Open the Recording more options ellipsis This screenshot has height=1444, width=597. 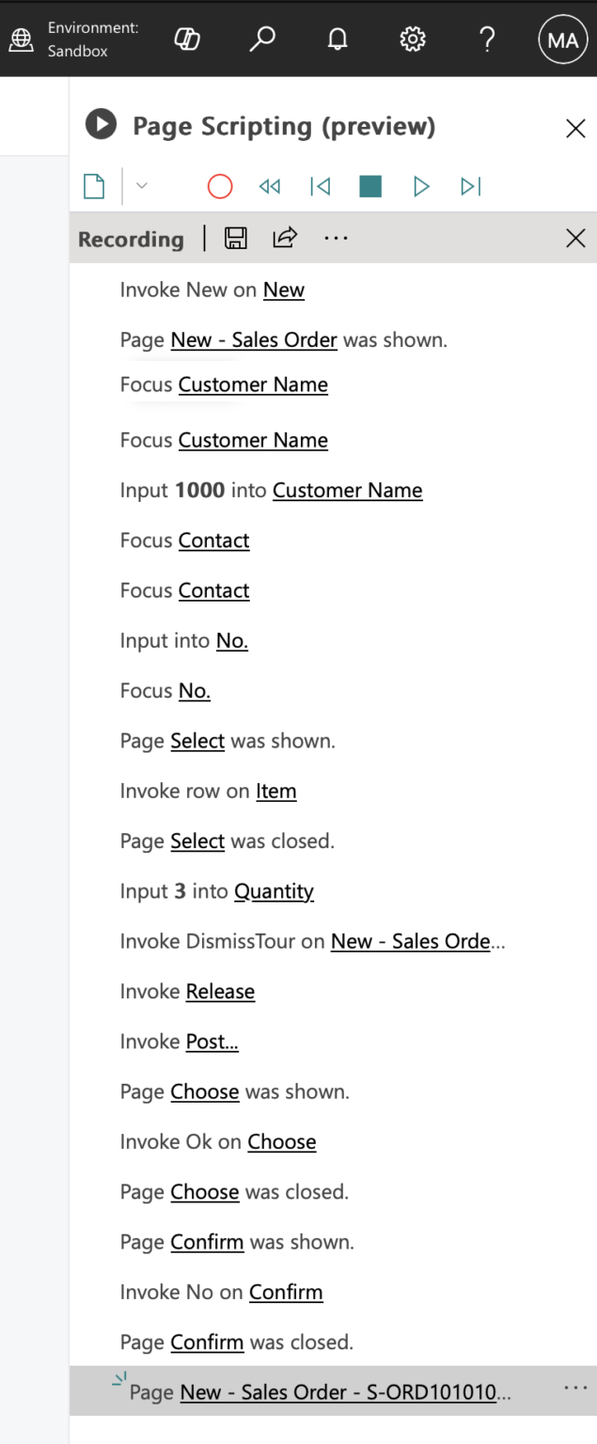pos(336,238)
